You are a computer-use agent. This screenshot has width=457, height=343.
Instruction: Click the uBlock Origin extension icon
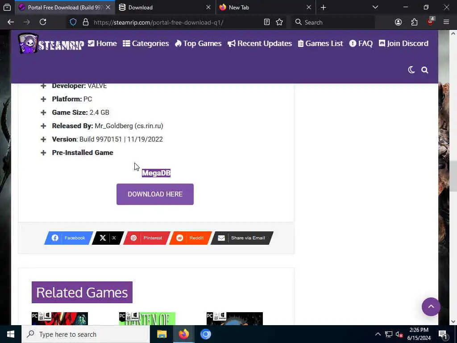coord(430,21)
